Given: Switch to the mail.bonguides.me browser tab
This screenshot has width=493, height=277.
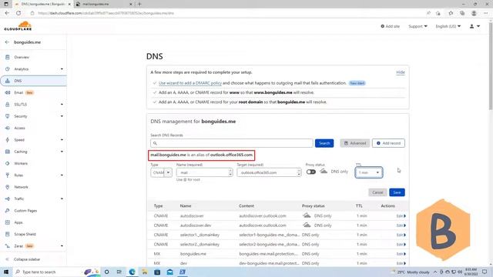Looking at the screenshot, I should 104,4.
